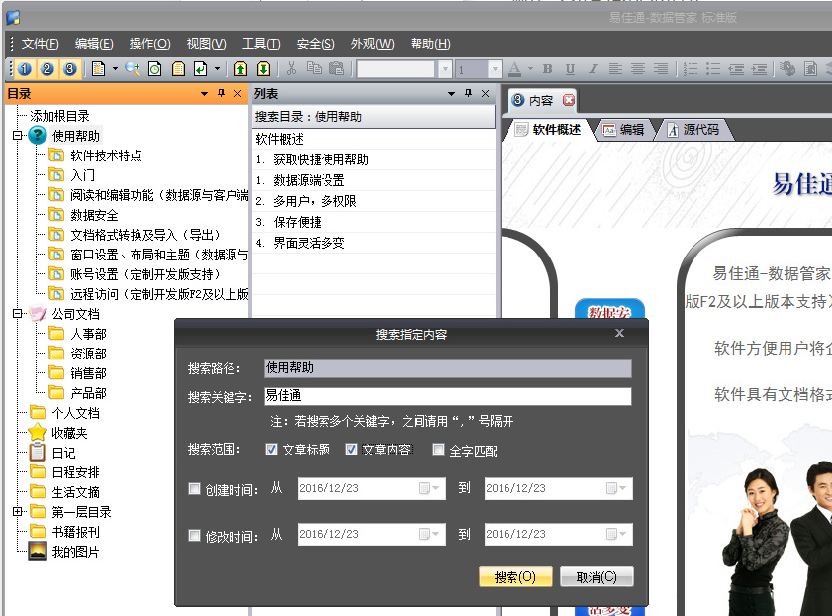This screenshot has height=616, width=832.
Task: Open the font color picker
Action: pos(531,69)
